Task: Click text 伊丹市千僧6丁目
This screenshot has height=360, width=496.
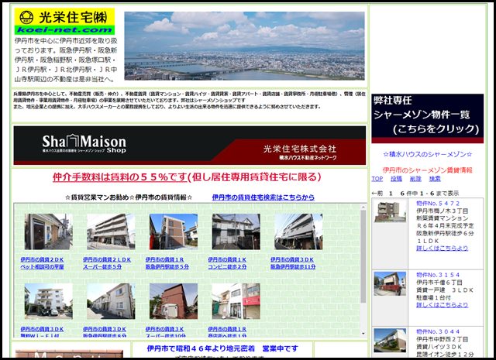Action: click(439, 283)
